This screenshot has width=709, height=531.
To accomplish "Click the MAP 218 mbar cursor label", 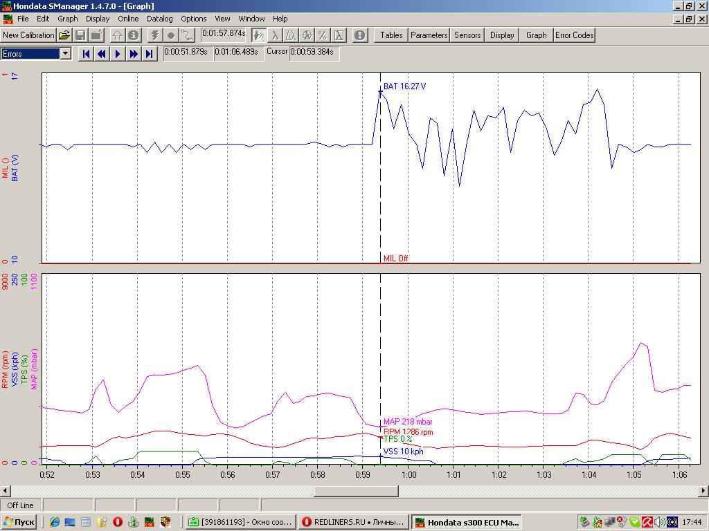I will click(408, 422).
